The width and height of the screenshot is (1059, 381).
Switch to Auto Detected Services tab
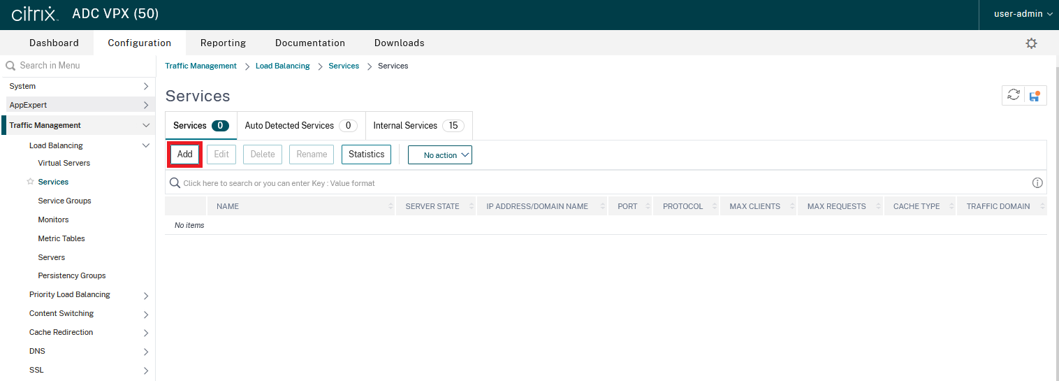[300, 126]
